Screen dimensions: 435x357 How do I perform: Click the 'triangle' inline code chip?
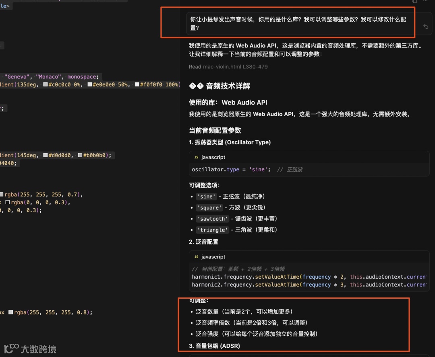(213, 230)
